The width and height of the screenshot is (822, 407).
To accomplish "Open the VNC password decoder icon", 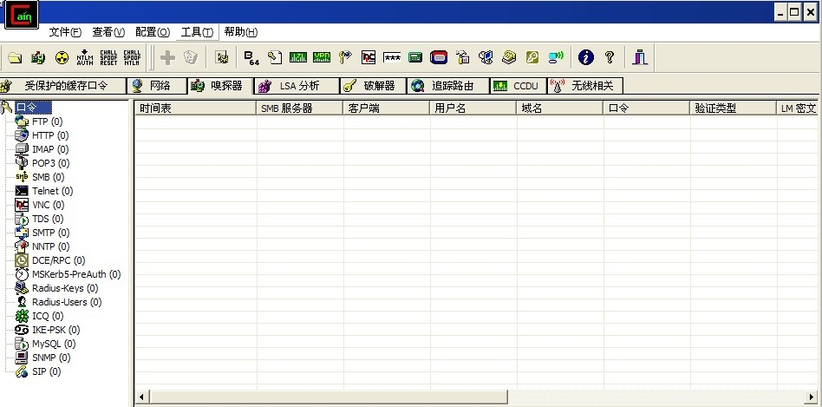I will coord(368,57).
